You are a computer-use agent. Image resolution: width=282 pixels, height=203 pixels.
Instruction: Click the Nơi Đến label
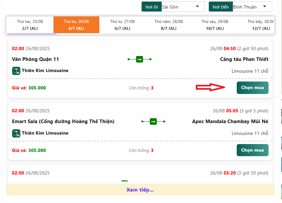(220, 7)
